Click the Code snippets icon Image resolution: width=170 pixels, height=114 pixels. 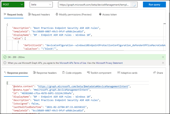(x=63, y=73)
